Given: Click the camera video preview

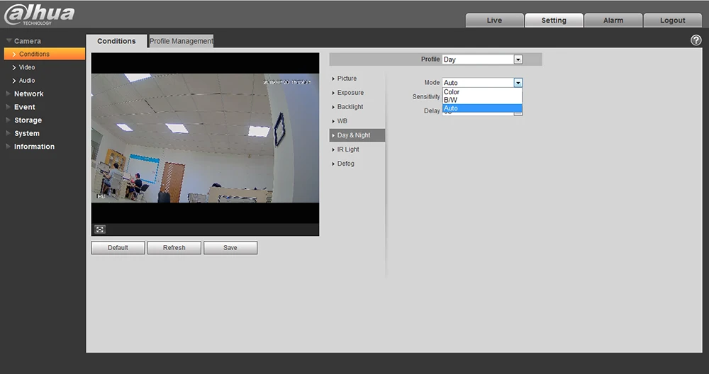Looking at the screenshot, I should [x=206, y=138].
